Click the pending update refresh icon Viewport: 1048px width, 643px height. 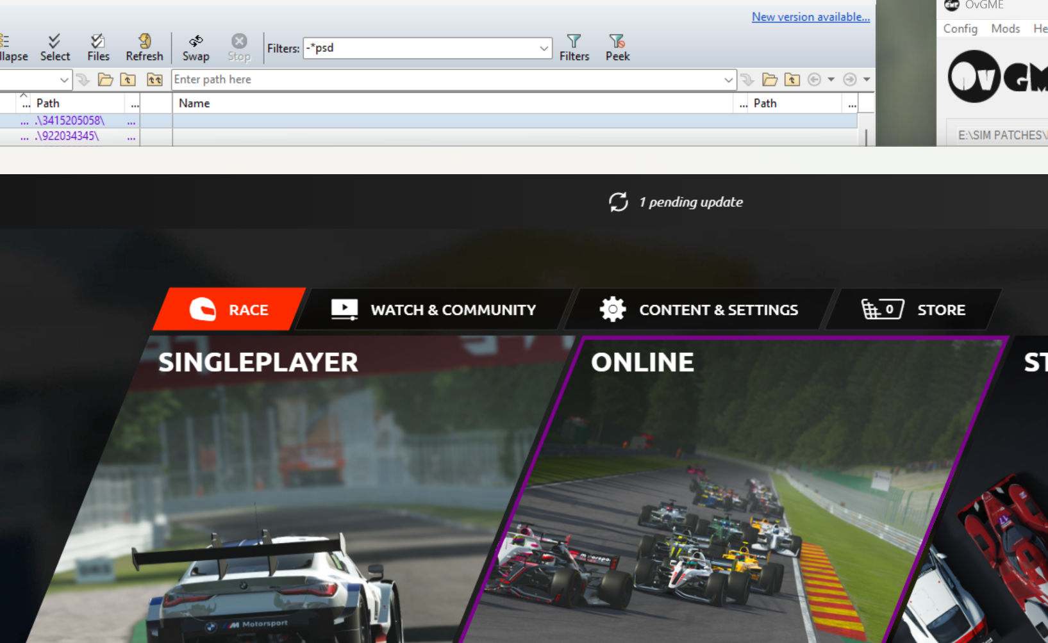pyautogui.click(x=619, y=202)
